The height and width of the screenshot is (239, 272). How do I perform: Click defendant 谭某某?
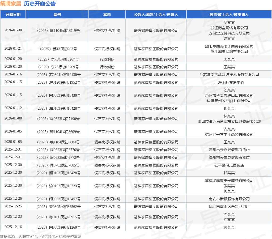click(229, 39)
